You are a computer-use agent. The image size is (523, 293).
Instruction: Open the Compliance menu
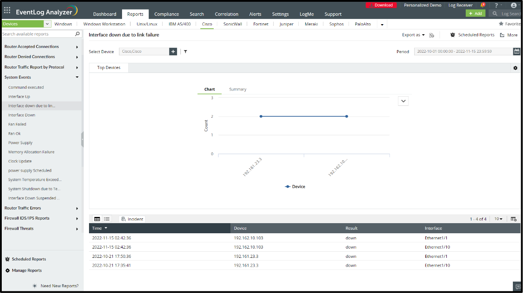click(x=167, y=14)
